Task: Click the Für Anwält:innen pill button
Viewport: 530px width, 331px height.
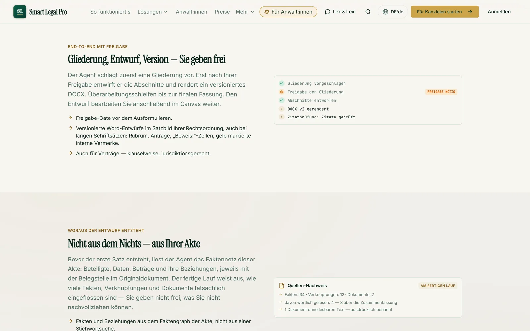Action: point(288,12)
